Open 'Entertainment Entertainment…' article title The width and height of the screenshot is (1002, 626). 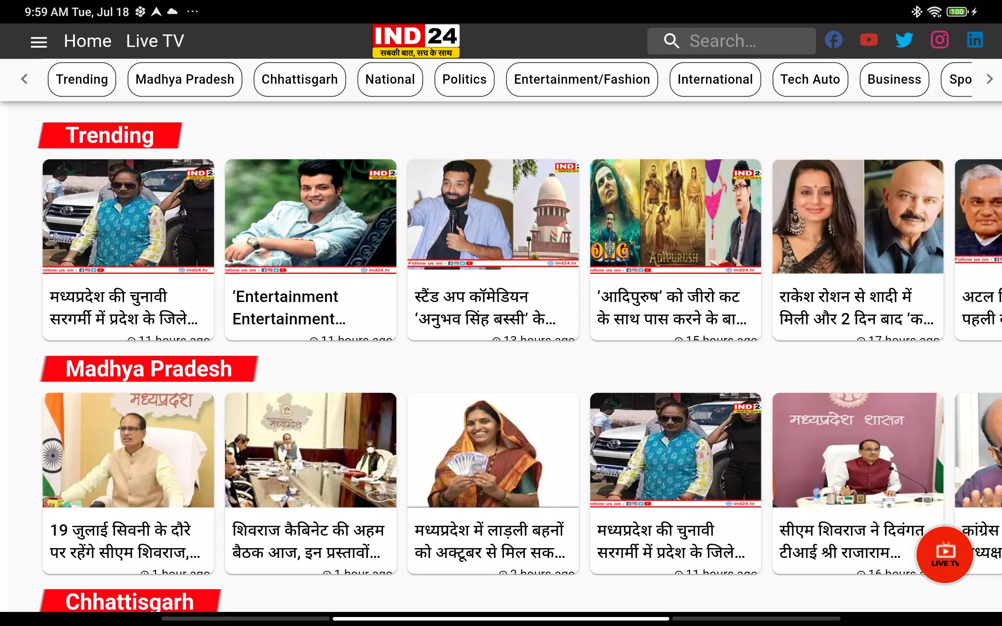click(289, 308)
